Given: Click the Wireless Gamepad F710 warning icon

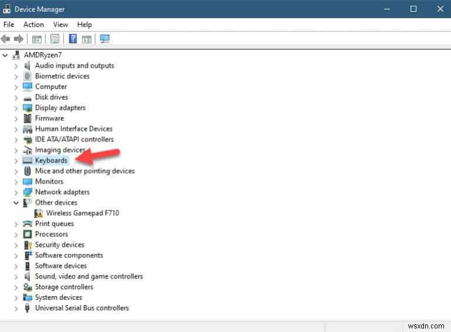Looking at the screenshot, I should coord(39,213).
